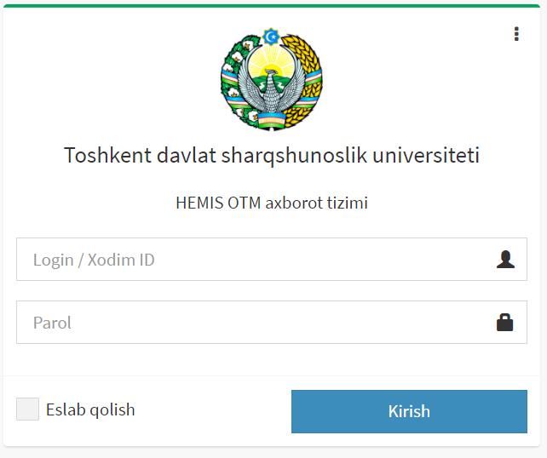Click the Toshkent davlat sharqshunoslik universiteti title

(272, 157)
